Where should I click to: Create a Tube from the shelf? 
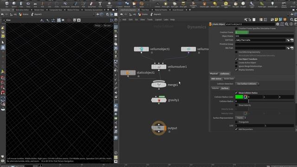click(21, 4)
